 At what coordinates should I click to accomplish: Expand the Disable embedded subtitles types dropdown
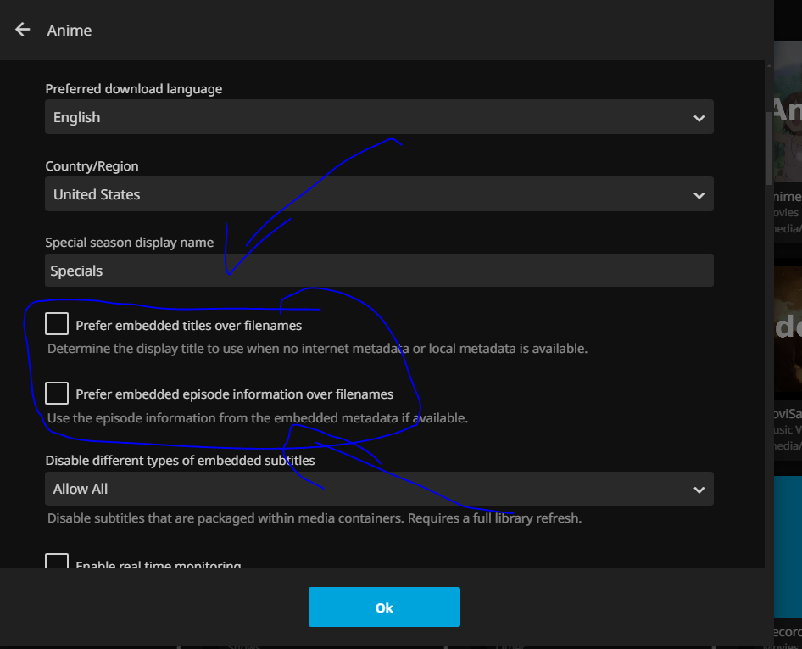(x=378, y=489)
